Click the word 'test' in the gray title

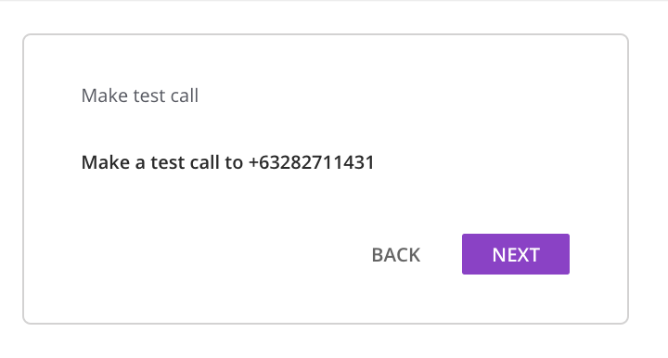click(148, 96)
